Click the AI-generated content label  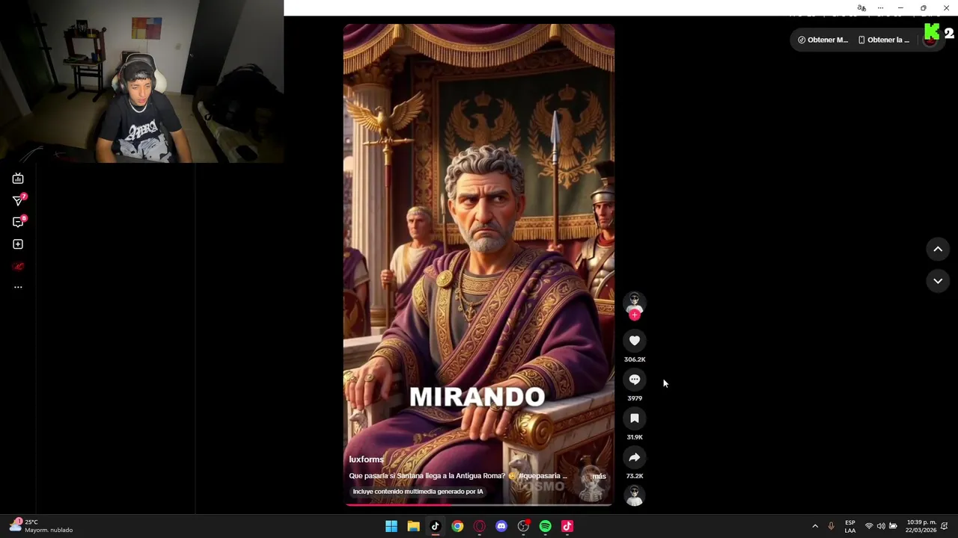pos(418,492)
